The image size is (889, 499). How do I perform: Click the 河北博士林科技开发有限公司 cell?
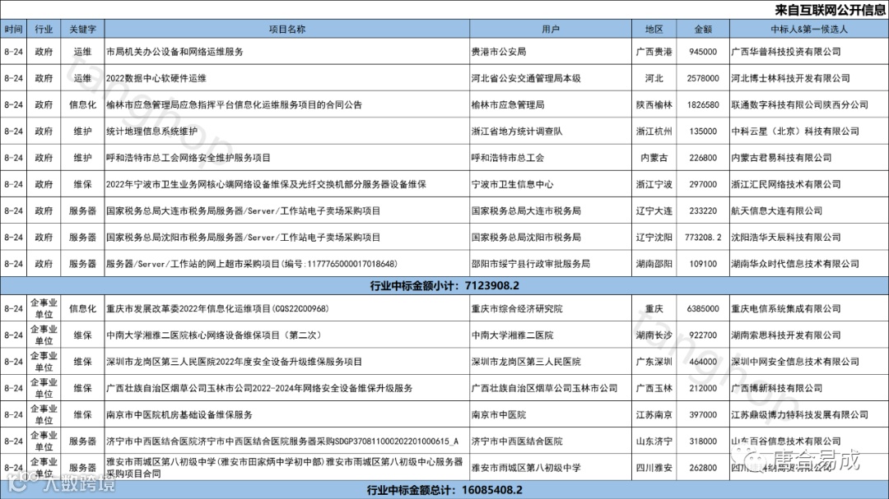(x=809, y=78)
